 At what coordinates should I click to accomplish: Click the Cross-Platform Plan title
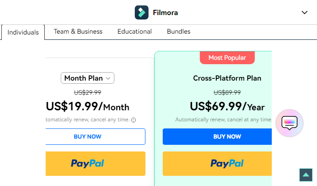(x=227, y=78)
